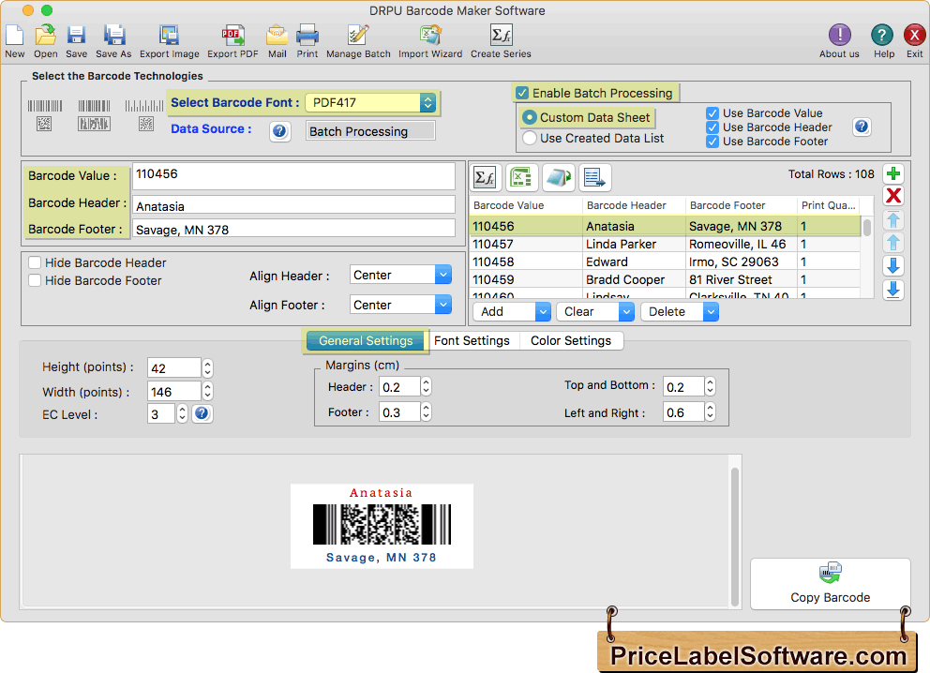The height and width of the screenshot is (673, 930).
Task: Adjust the Left and Right margin stepper
Action: 710,412
